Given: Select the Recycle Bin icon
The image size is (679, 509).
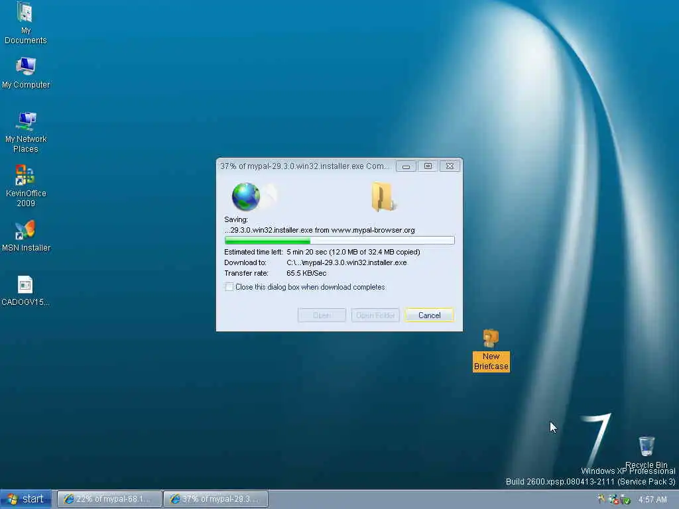Looking at the screenshot, I should [646, 452].
